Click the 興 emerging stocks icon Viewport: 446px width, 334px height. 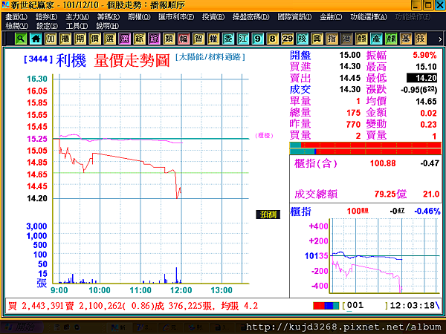(317, 39)
